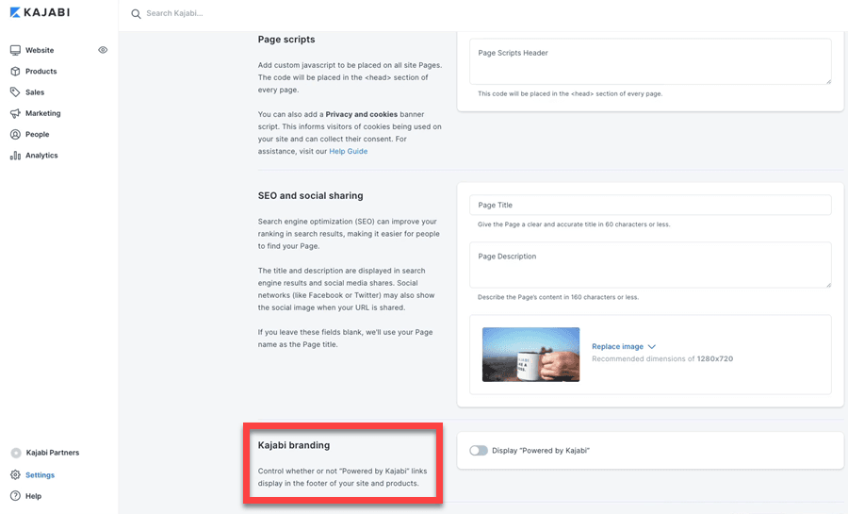Screen dimensions: 848x514
Task: Click the Website monitor icon
Action: 15,50
